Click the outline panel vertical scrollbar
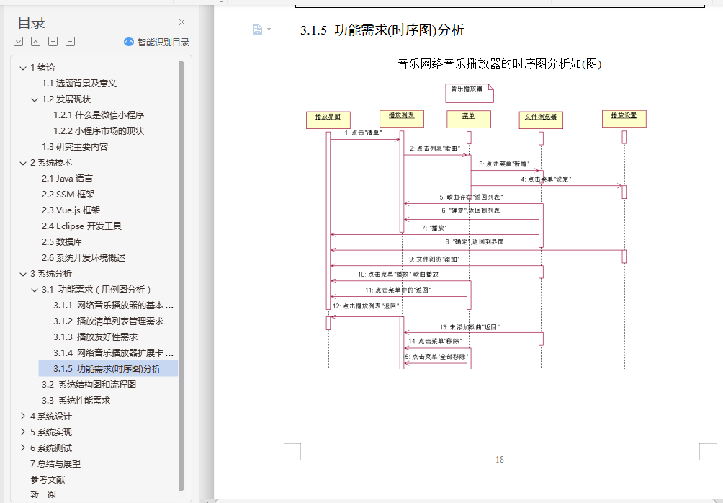This screenshot has height=503, width=723. pyautogui.click(x=181, y=275)
